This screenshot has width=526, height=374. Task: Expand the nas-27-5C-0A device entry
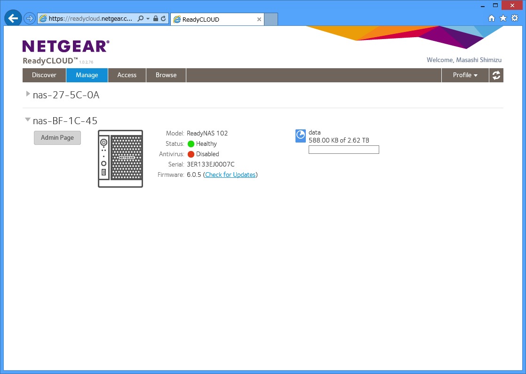(28, 95)
